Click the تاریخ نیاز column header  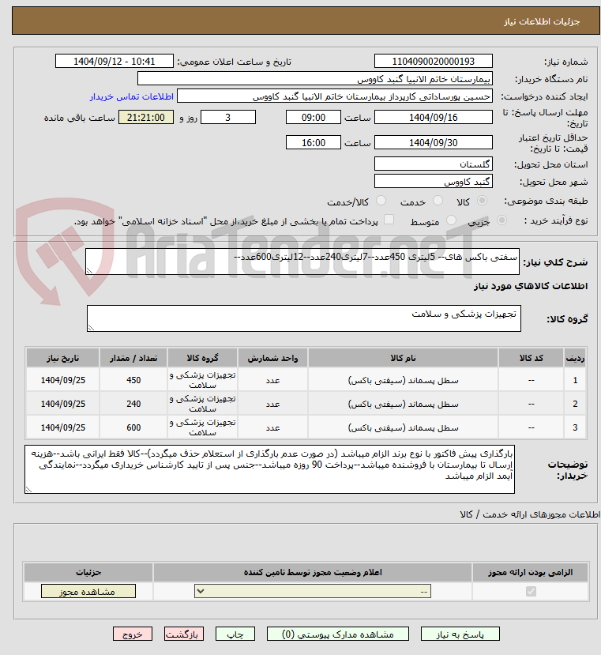(62, 358)
